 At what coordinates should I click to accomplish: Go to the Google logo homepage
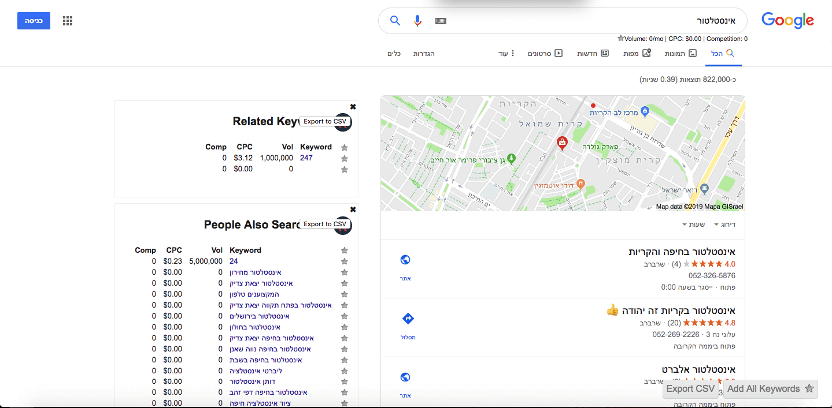click(x=787, y=20)
